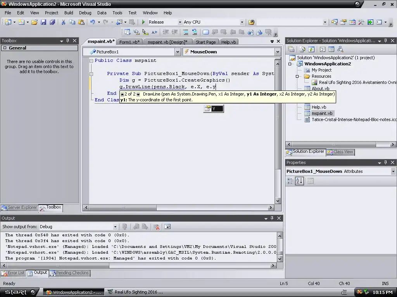
Task: Click the Refresh icon in Solution Explorer
Action: coord(311,49)
